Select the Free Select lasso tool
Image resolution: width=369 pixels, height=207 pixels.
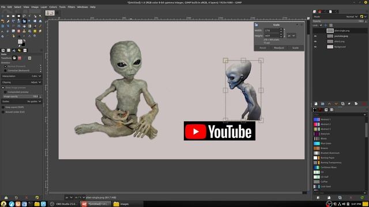24,16
